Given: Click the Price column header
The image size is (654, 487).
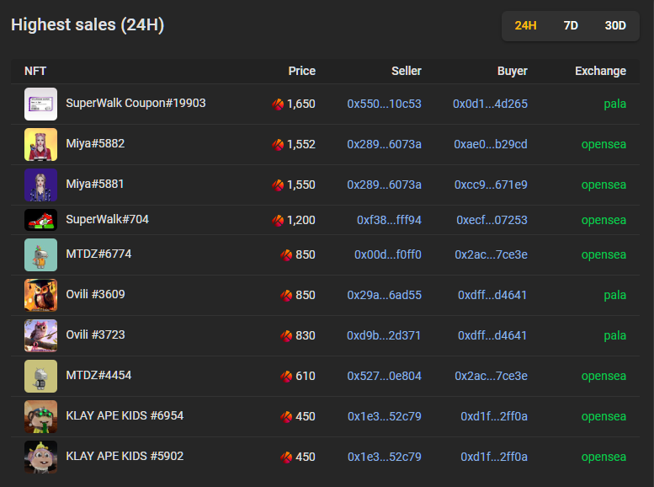Looking at the screenshot, I should (302, 71).
